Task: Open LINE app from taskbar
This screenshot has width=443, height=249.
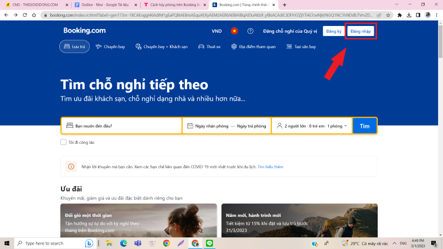Action: point(209,243)
